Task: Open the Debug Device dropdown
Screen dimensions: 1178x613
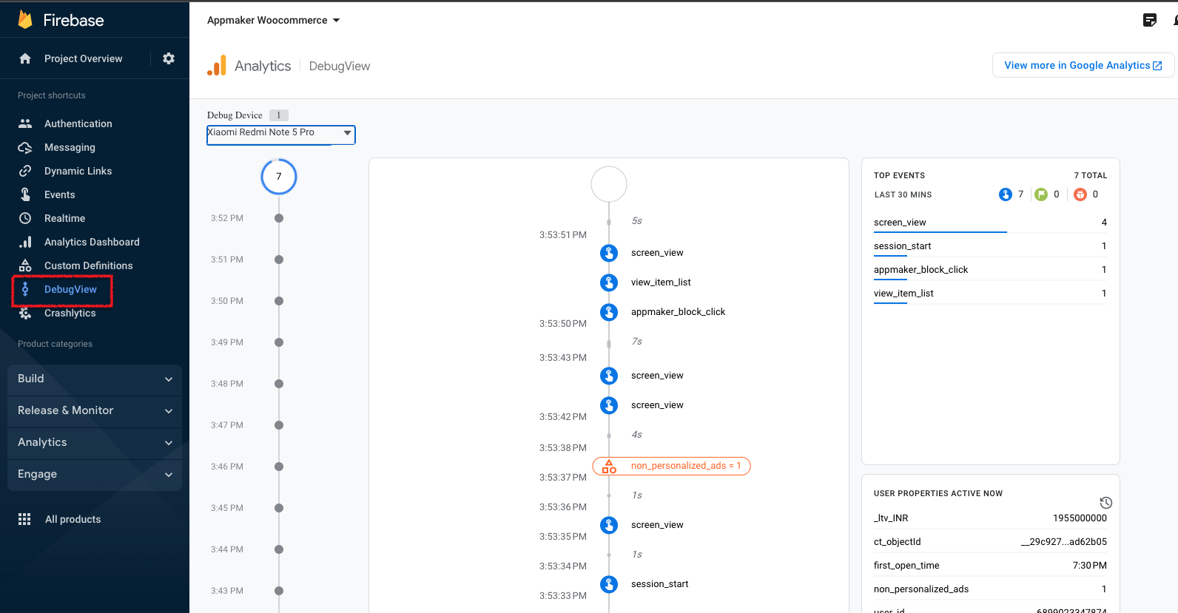Action: [280, 134]
